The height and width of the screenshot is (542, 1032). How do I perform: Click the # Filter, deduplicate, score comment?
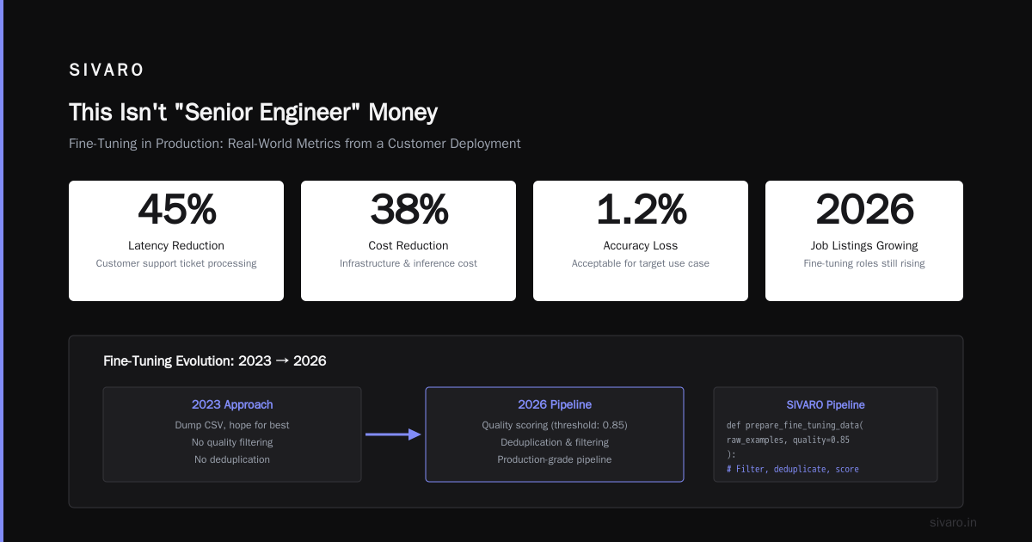point(793,469)
